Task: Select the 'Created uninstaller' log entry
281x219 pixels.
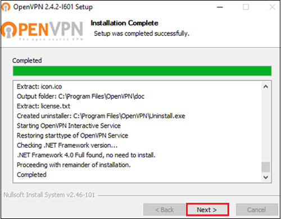Action: click(101, 116)
